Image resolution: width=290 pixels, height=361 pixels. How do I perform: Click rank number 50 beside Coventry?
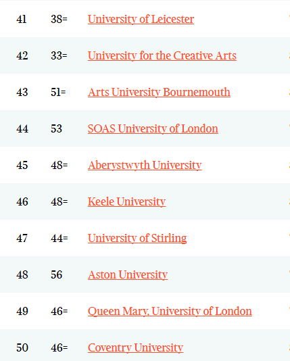point(22,348)
